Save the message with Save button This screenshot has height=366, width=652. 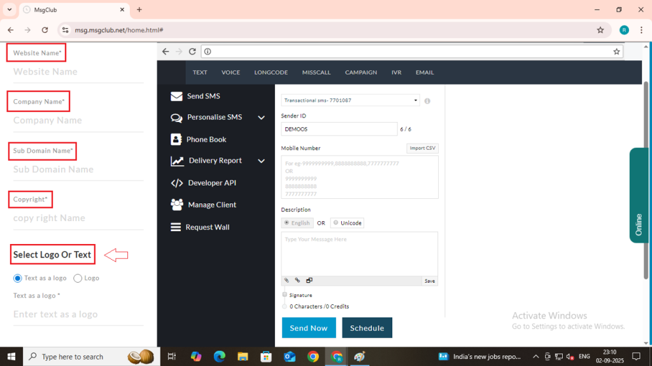[430, 281]
